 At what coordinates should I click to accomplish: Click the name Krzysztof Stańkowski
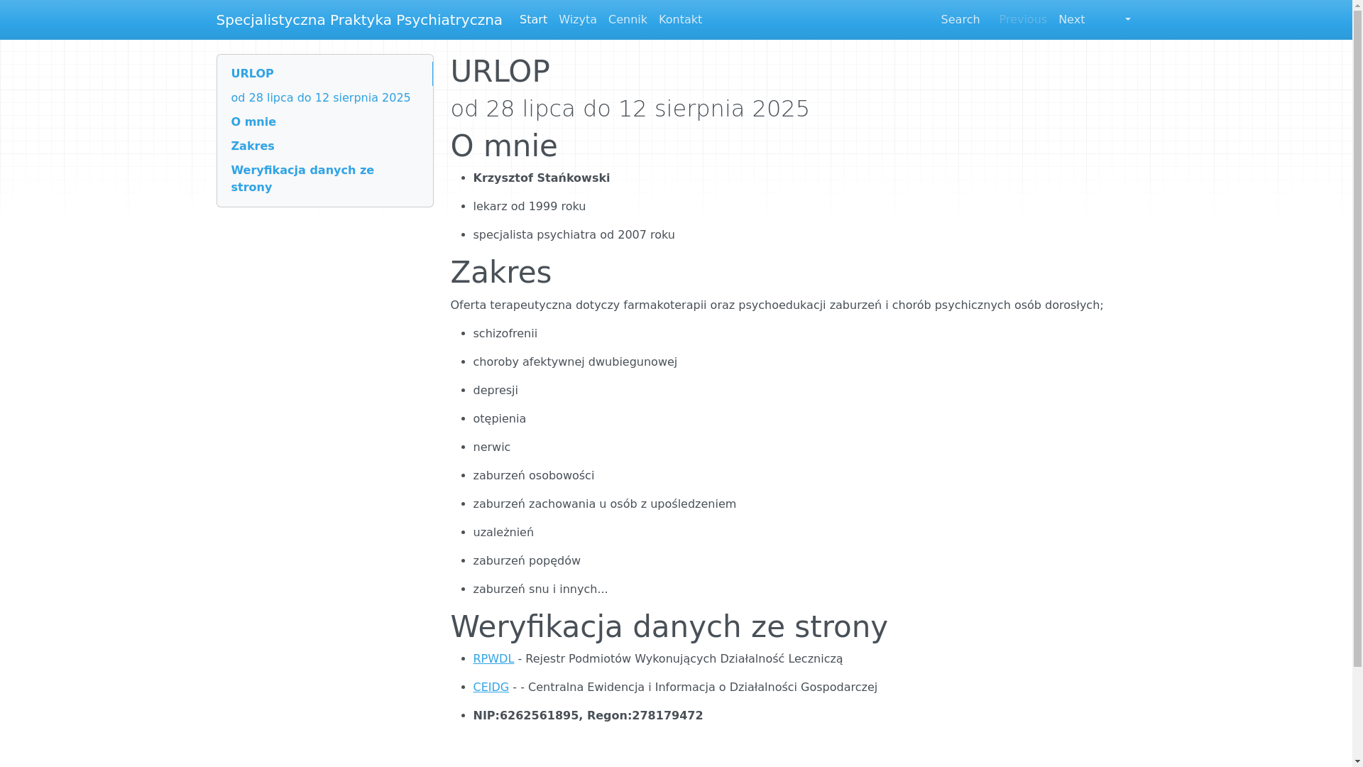pos(542,178)
